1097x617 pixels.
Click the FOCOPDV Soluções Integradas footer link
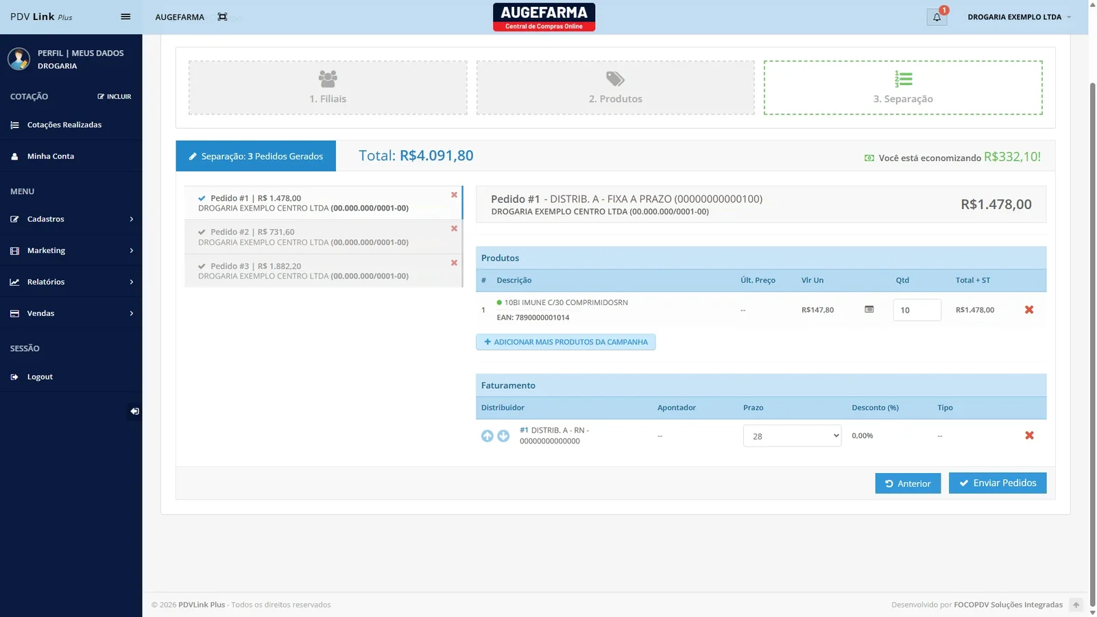pyautogui.click(x=1008, y=605)
